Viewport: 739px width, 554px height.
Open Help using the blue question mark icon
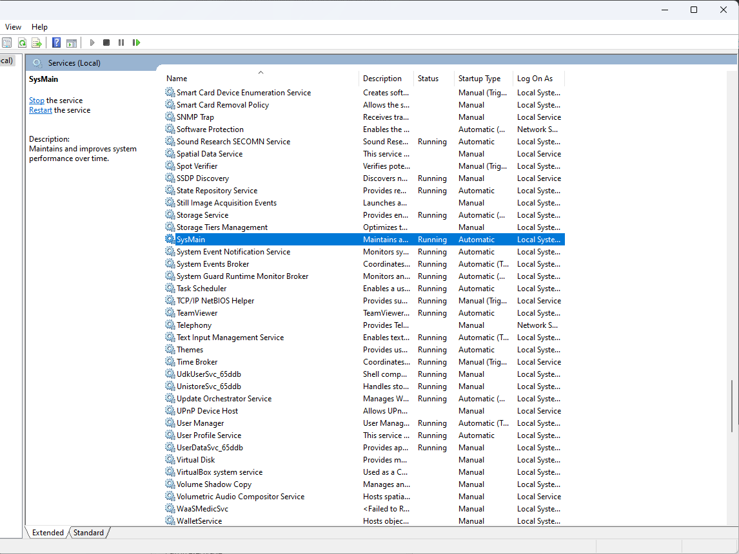(56, 43)
